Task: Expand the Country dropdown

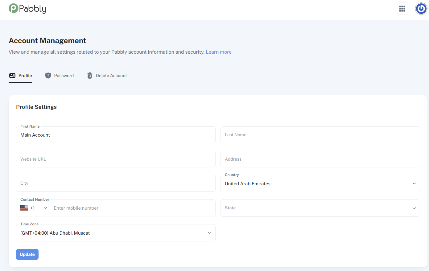Action: click(320, 183)
